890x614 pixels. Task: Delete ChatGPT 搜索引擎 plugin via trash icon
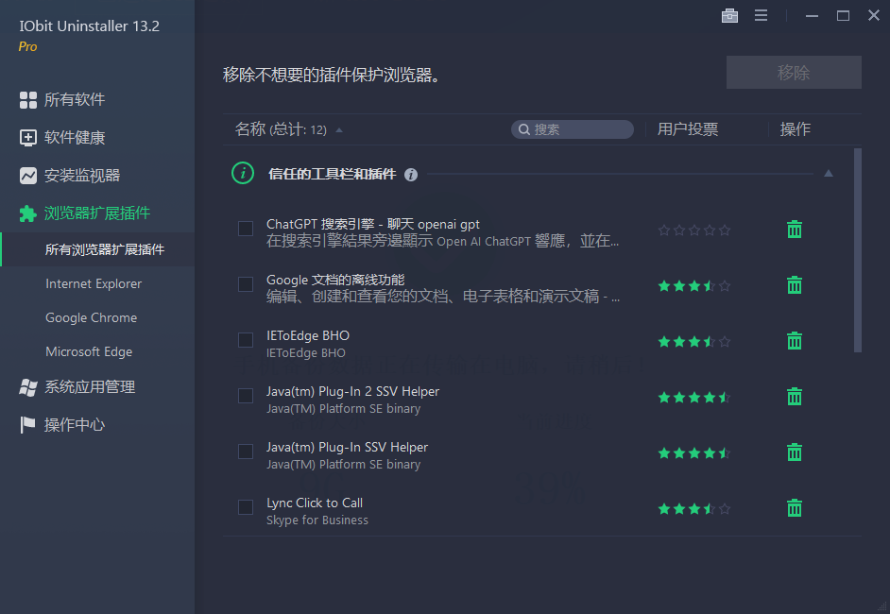click(794, 230)
